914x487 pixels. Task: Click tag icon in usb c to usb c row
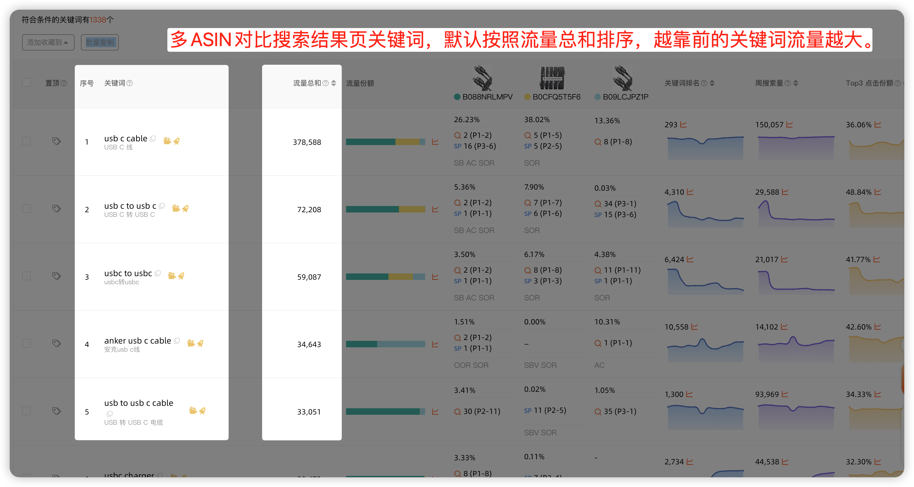point(56,208)
